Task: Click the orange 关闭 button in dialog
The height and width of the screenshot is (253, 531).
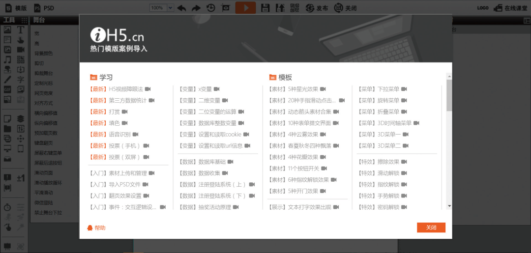Action: (x=431, y=227)
